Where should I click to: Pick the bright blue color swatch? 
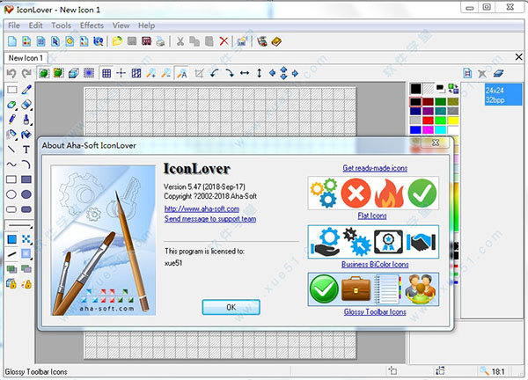(415, 130)
